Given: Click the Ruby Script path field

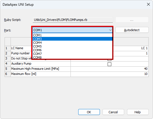Looking at the screenshot, I should click(x=73, y=20).
